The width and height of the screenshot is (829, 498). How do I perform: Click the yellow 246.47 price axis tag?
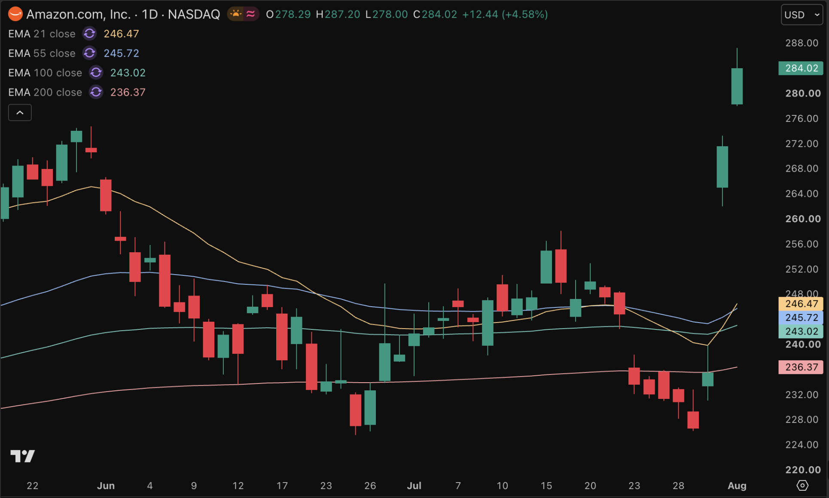[801, 304]
